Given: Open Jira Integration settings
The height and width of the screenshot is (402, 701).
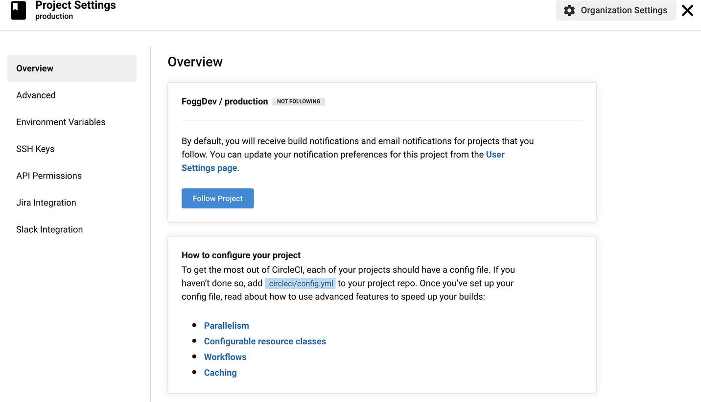Looking at the screenshot, I should [x=46, y=203].
